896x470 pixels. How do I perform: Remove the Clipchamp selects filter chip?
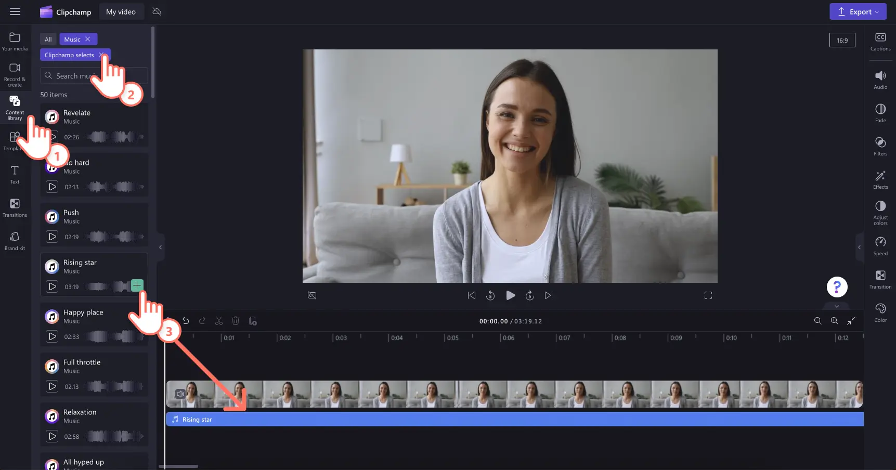[101, 55]
